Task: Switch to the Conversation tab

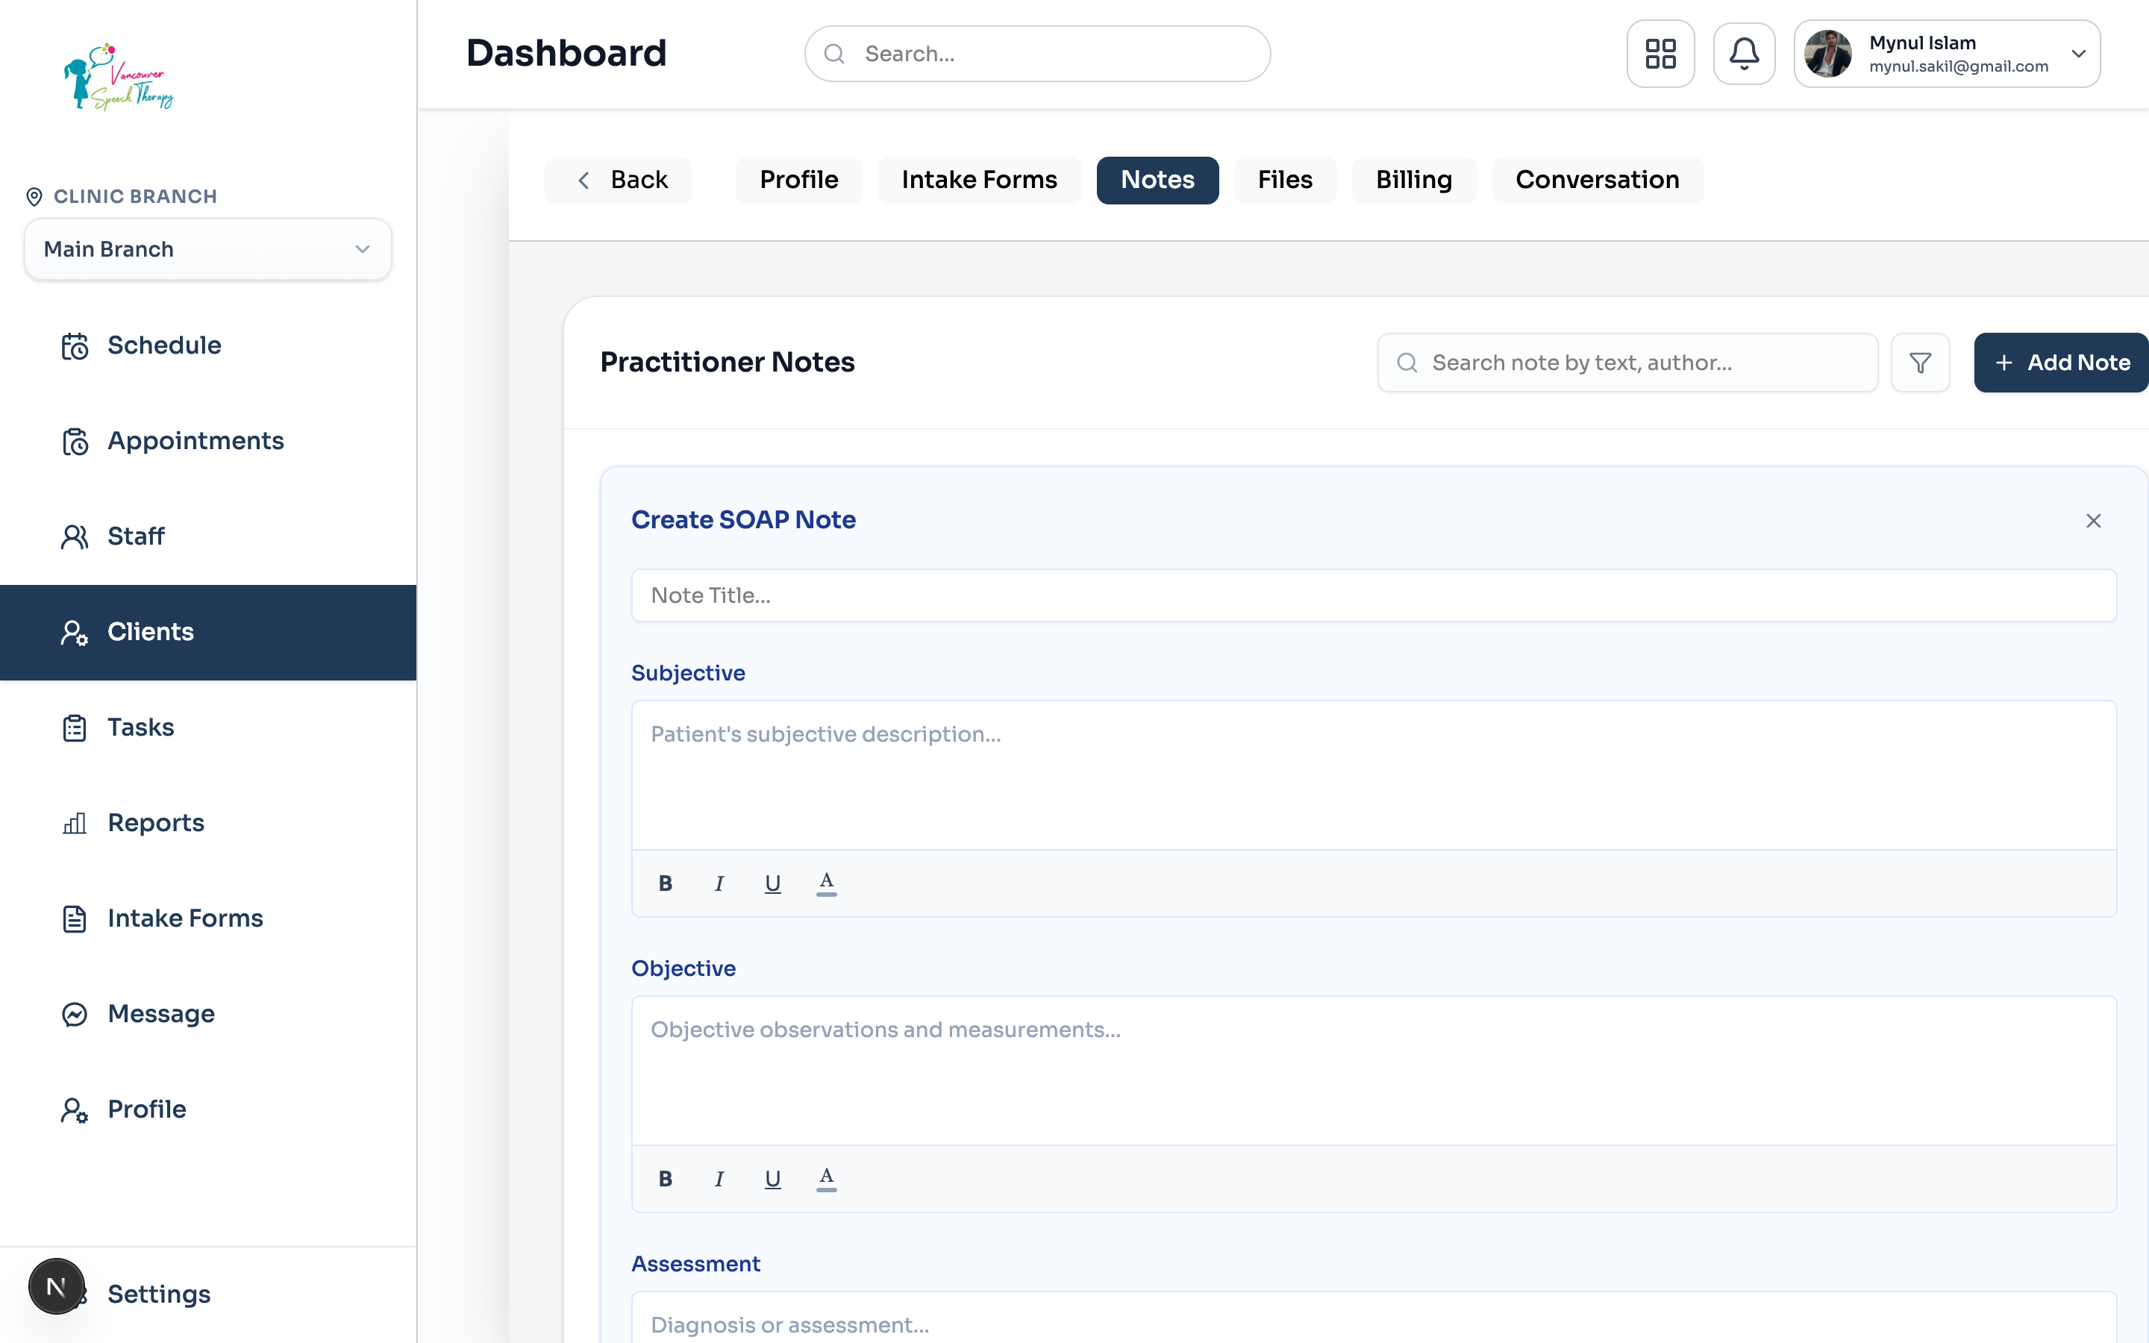Action: coord(1597,181)
